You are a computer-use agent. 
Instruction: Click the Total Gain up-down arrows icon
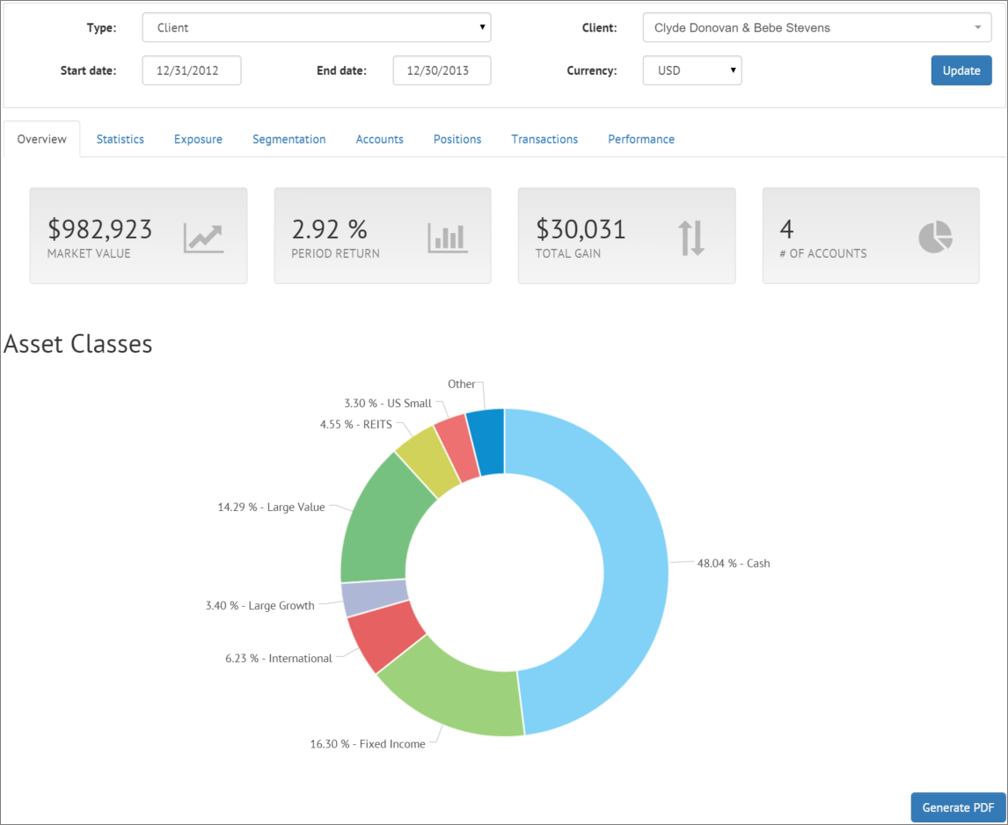pos(691,238)
